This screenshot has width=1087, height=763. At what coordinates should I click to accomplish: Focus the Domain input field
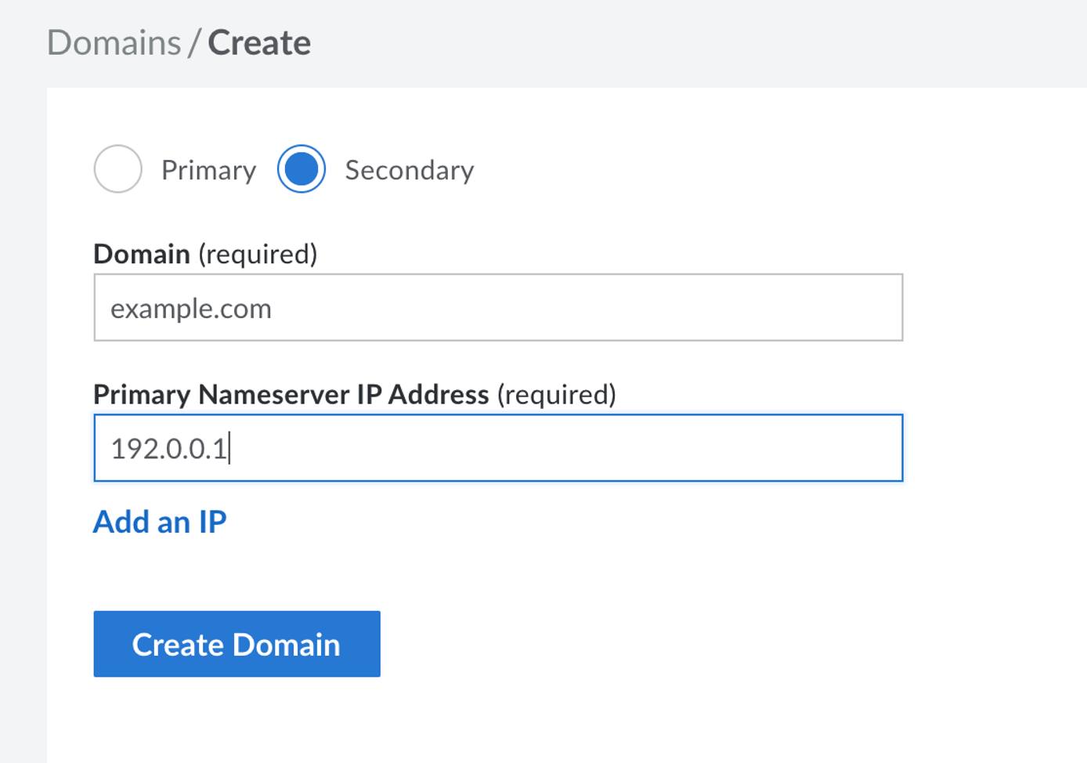click(x=497, y=308)
